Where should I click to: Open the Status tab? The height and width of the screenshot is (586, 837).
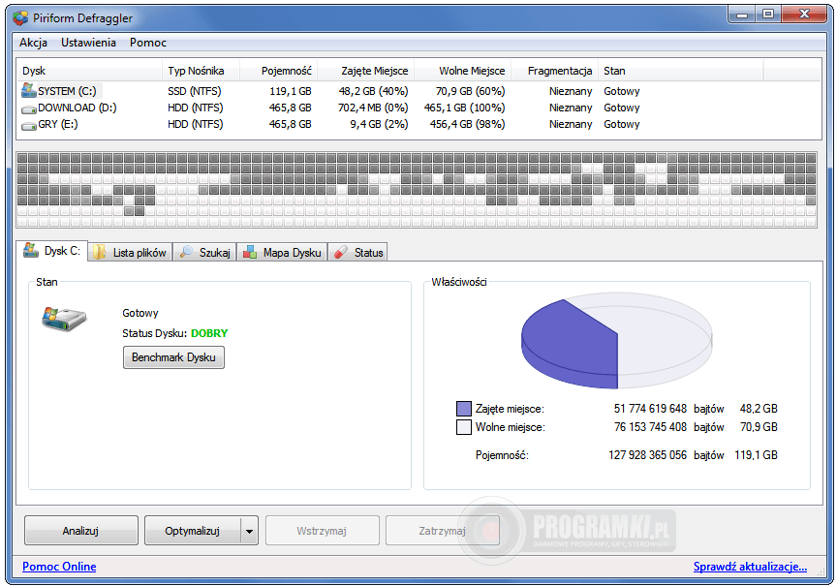point(357,253)
